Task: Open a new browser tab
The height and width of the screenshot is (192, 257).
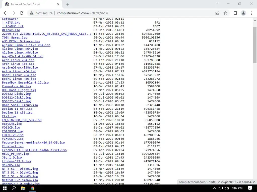Action: (x=68, y=4)
